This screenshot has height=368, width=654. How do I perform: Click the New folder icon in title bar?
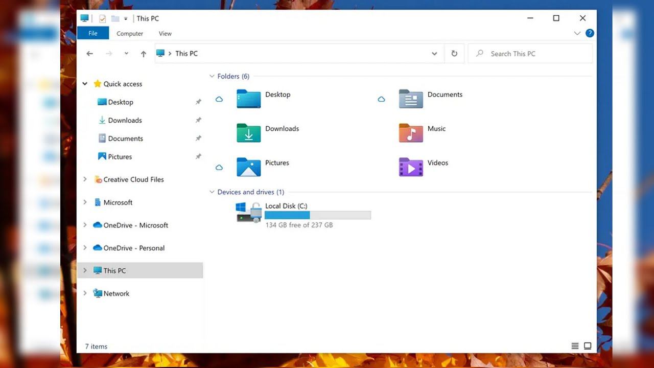pyautogui.click(x=115, y=18)
